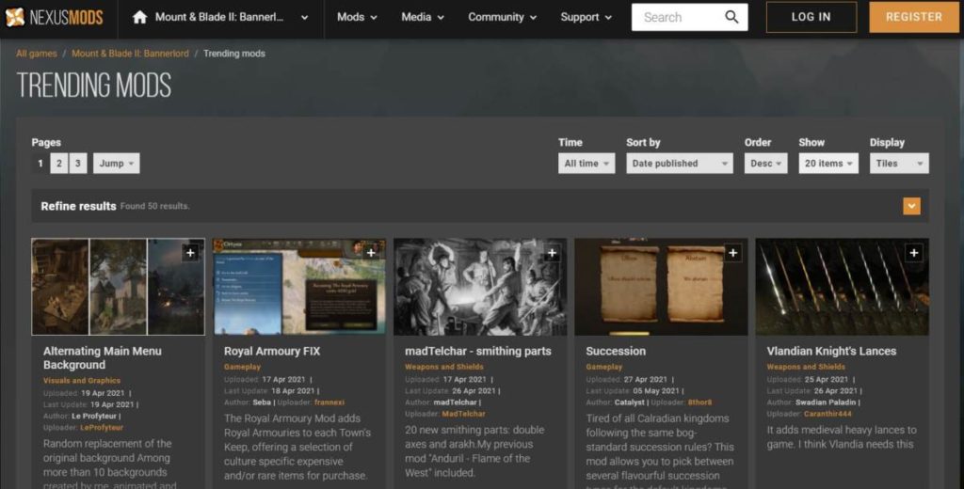This screenshot has width=964, height=489.
Task: Go to page 3 of results
Action: click(77, 164)
